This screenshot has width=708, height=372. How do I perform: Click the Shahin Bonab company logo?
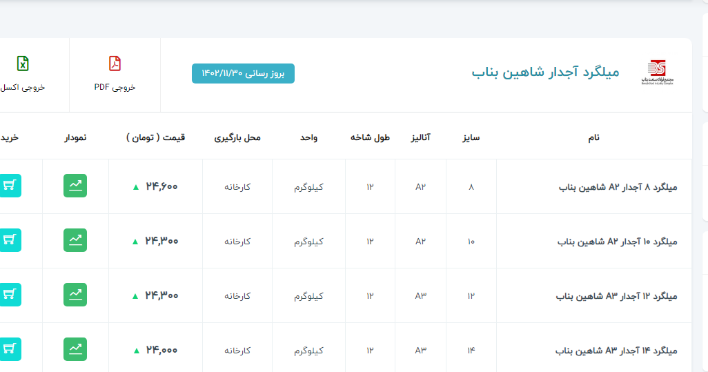(x=656, y=72)
